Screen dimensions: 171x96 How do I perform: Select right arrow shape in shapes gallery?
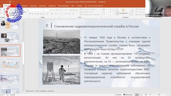(x=111, y=12)
